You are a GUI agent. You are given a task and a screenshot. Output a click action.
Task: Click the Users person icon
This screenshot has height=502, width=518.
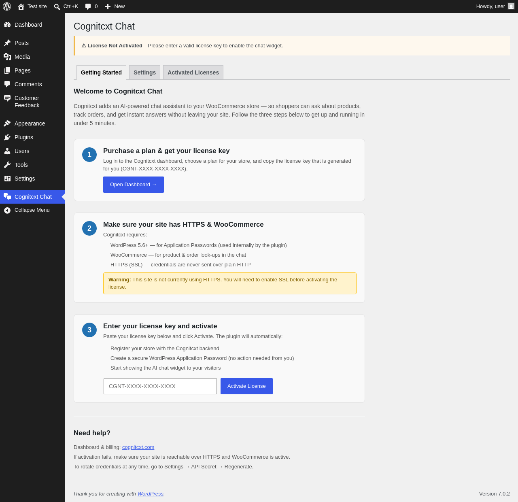(7, 151)
